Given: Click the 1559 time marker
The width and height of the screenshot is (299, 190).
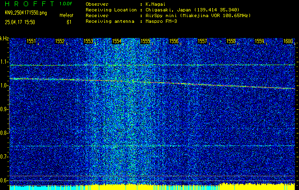Looking at the screenshot, I should pyautogui.click(x=260, y=41).
